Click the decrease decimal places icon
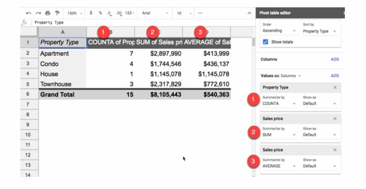Image resolution: width=366 pixels, height=189 pixels. pos(109,13)
